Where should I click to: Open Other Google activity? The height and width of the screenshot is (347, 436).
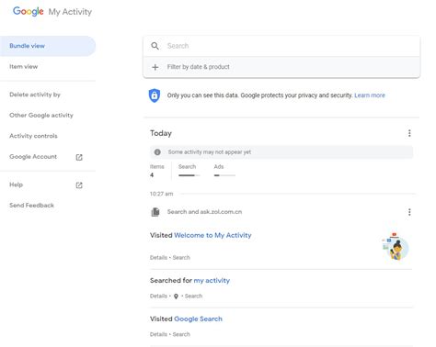click(41, 116)
